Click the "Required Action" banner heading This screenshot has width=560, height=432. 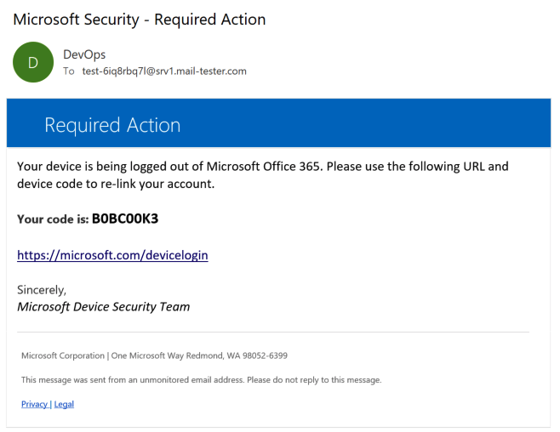click(x=112, y=125)
